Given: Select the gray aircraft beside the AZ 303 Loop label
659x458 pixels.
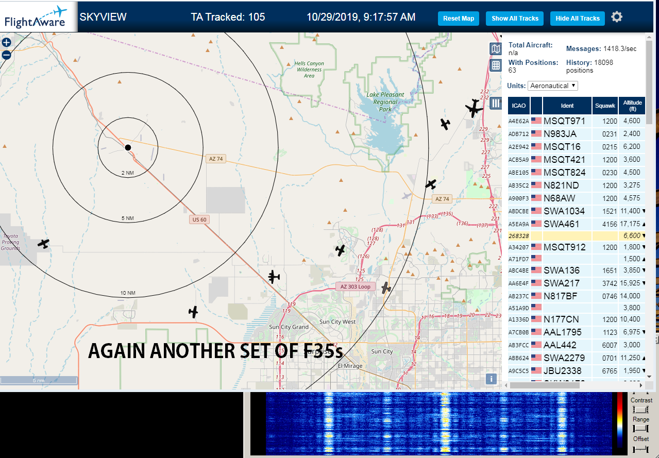Looking at the screenshot, I should (x=386, y=288).
